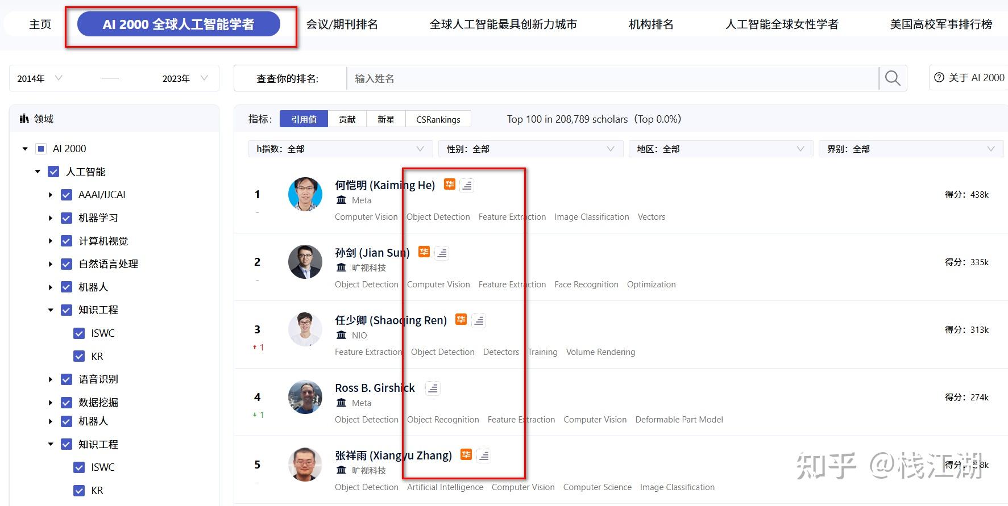
Task: Open the 性别 filter dropdown
Action: coord(531,149)
